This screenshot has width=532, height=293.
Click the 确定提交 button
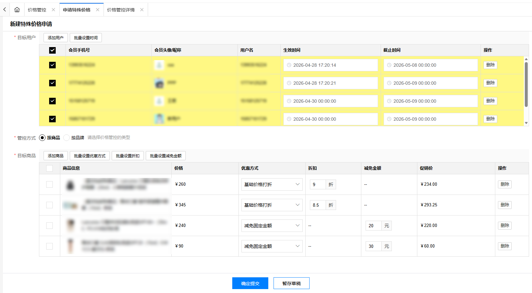pos(250,283)
